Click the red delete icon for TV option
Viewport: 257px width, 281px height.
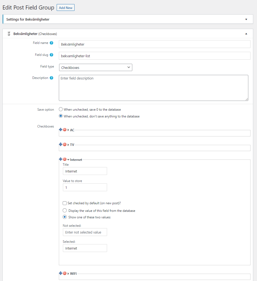(65, 145)
